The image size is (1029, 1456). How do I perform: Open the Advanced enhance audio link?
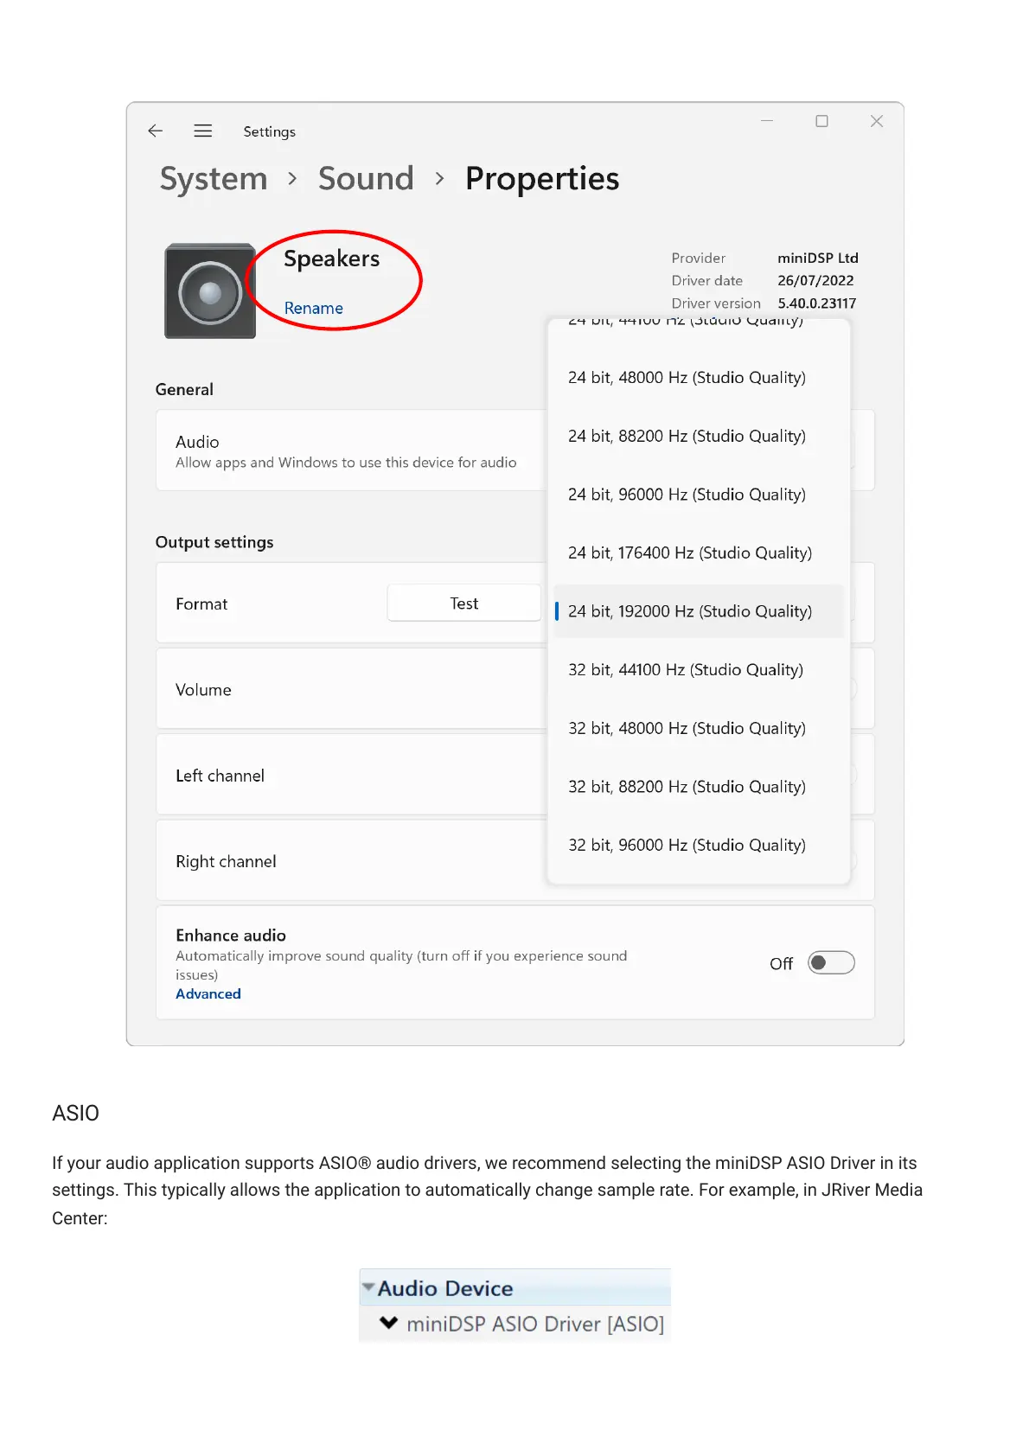[x=208, y=994]
